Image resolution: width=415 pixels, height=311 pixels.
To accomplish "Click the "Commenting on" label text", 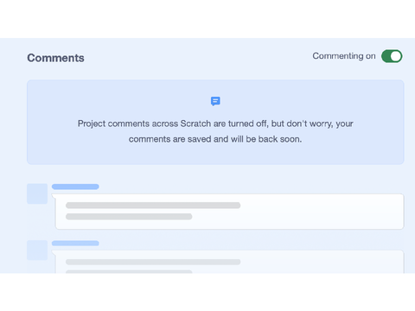I will (x=344, y=56).
